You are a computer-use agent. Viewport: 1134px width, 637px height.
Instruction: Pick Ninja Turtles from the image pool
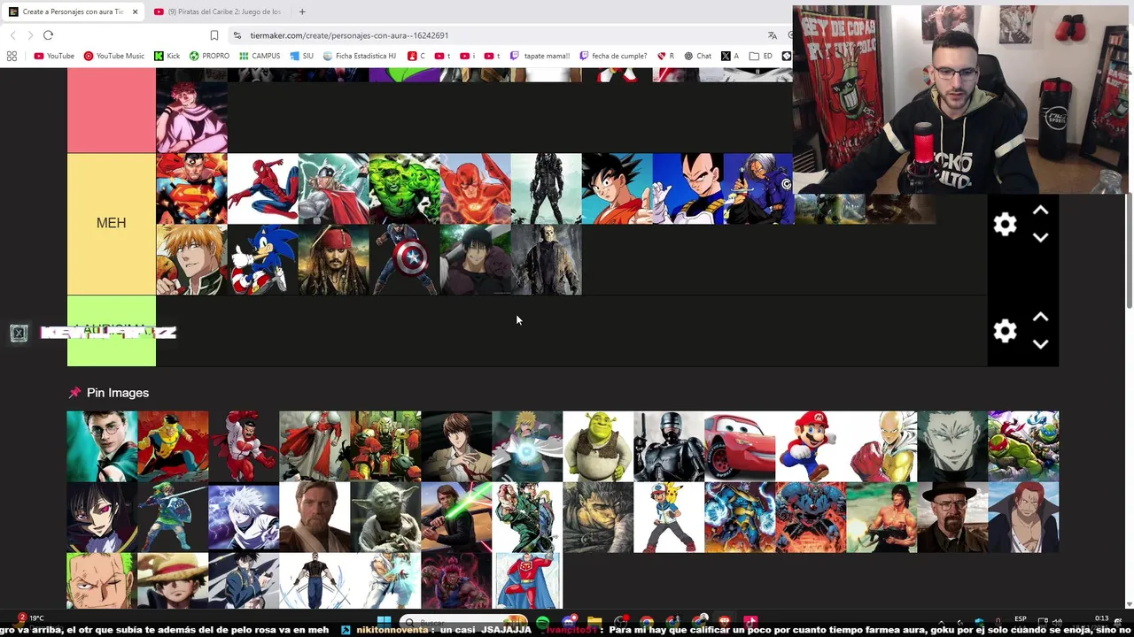1023,446
